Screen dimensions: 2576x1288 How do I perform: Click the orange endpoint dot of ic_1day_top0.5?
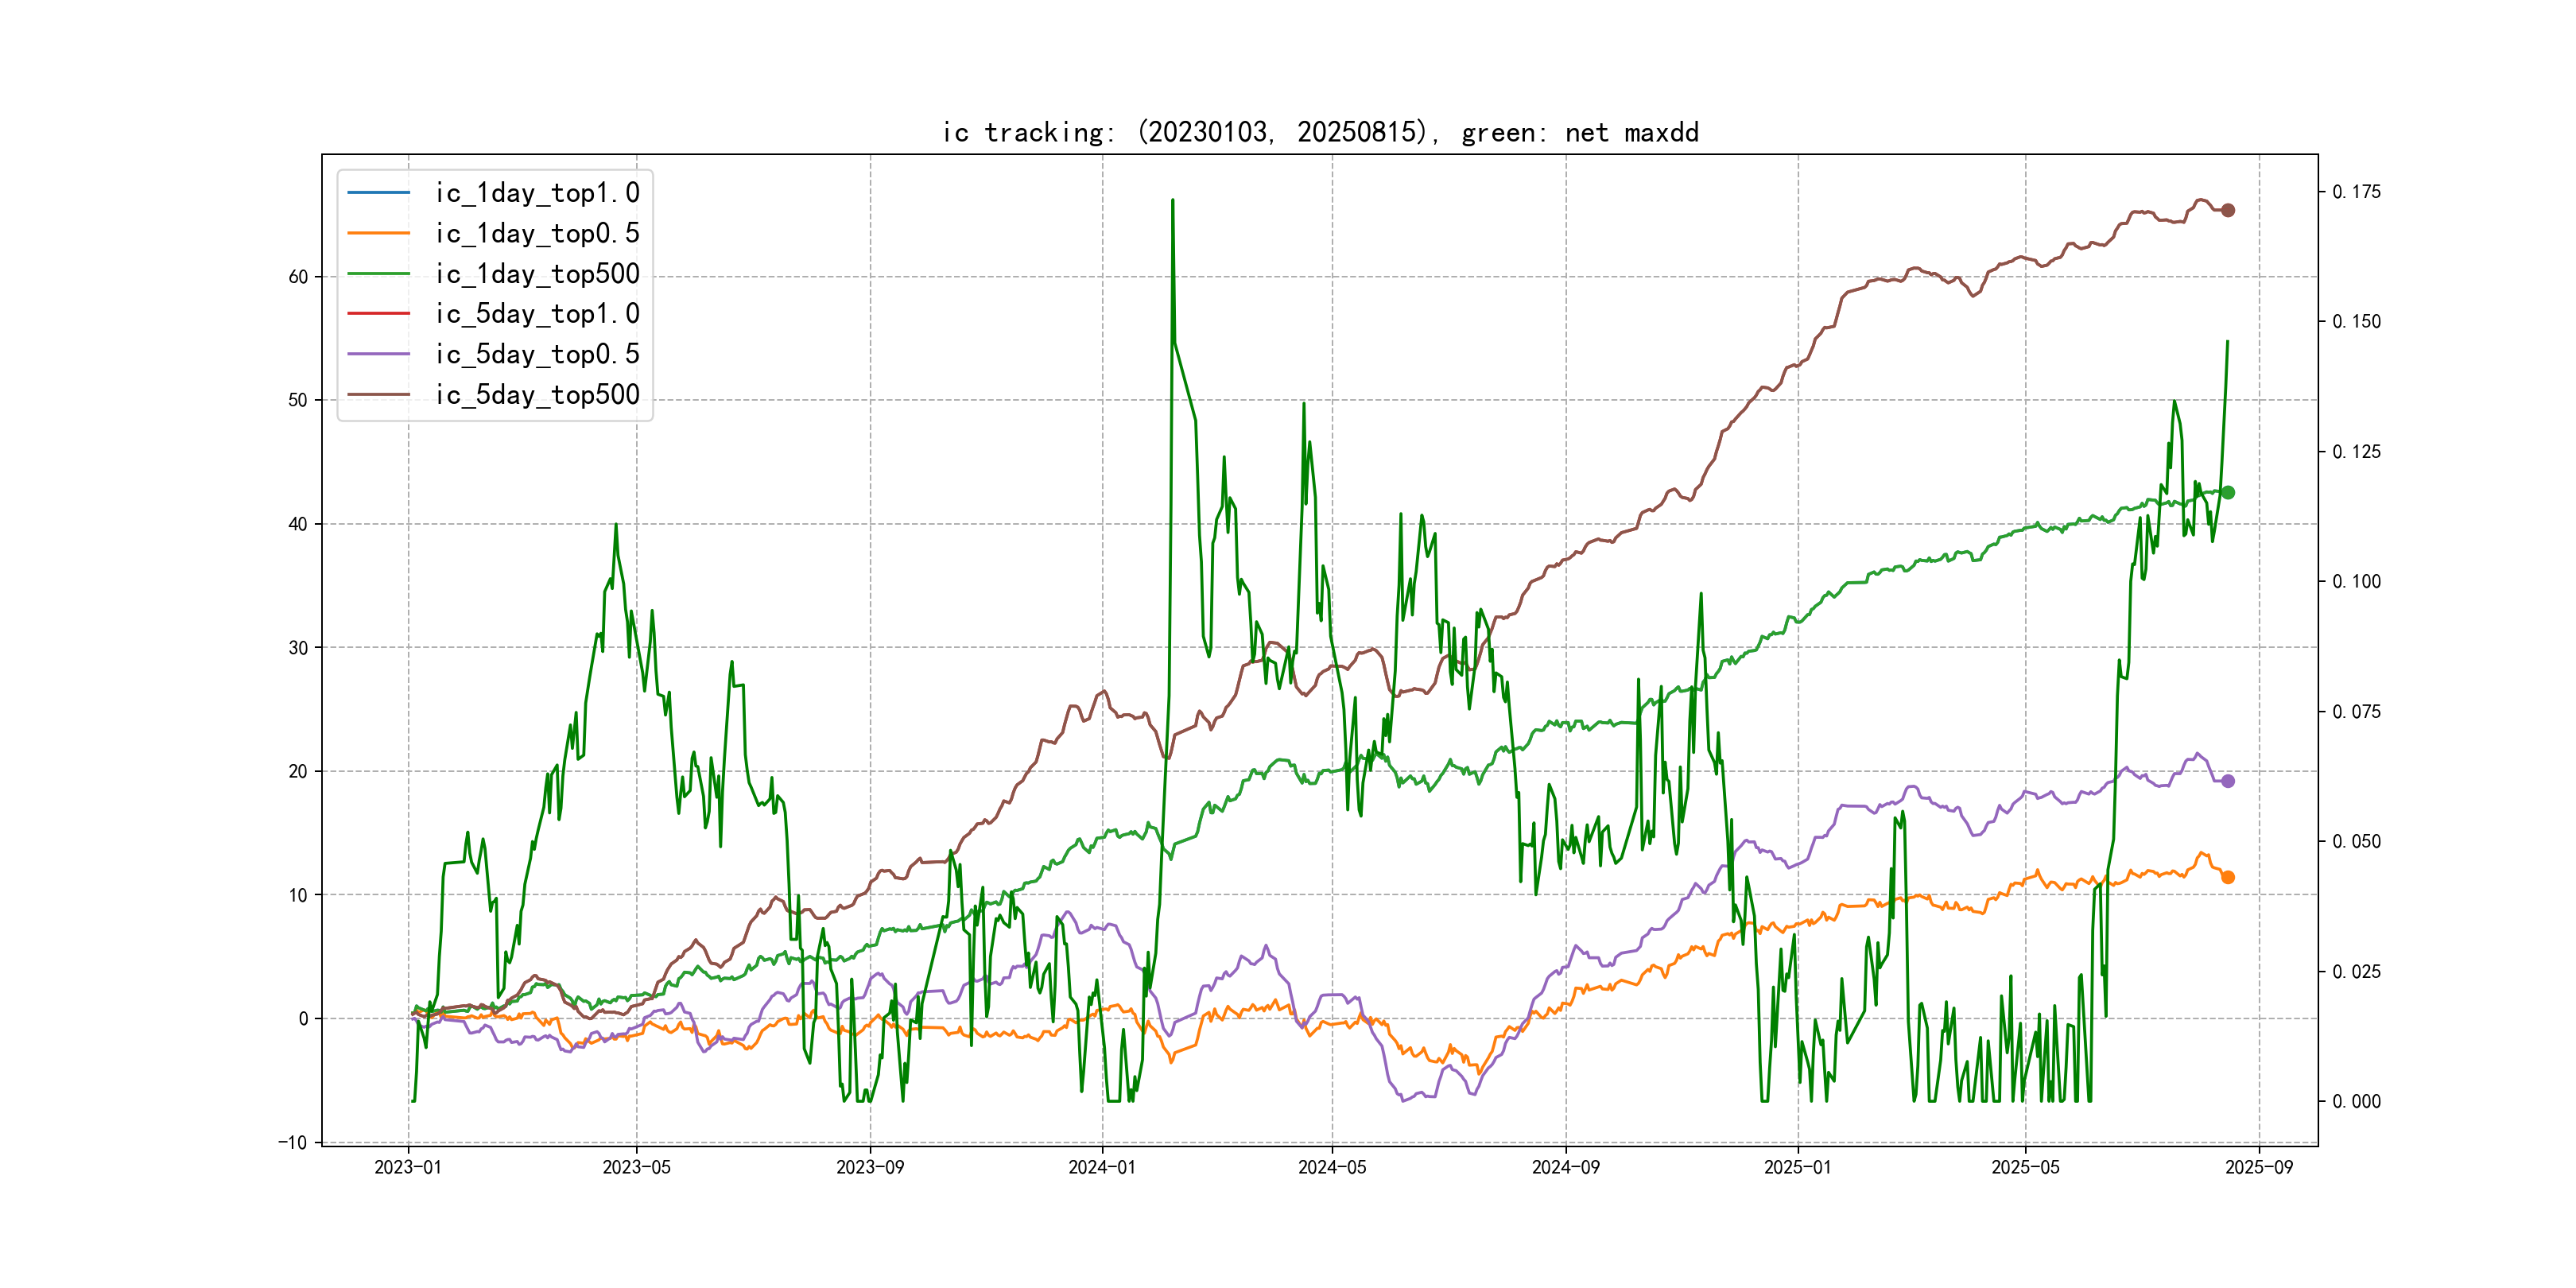point(2227,877)
